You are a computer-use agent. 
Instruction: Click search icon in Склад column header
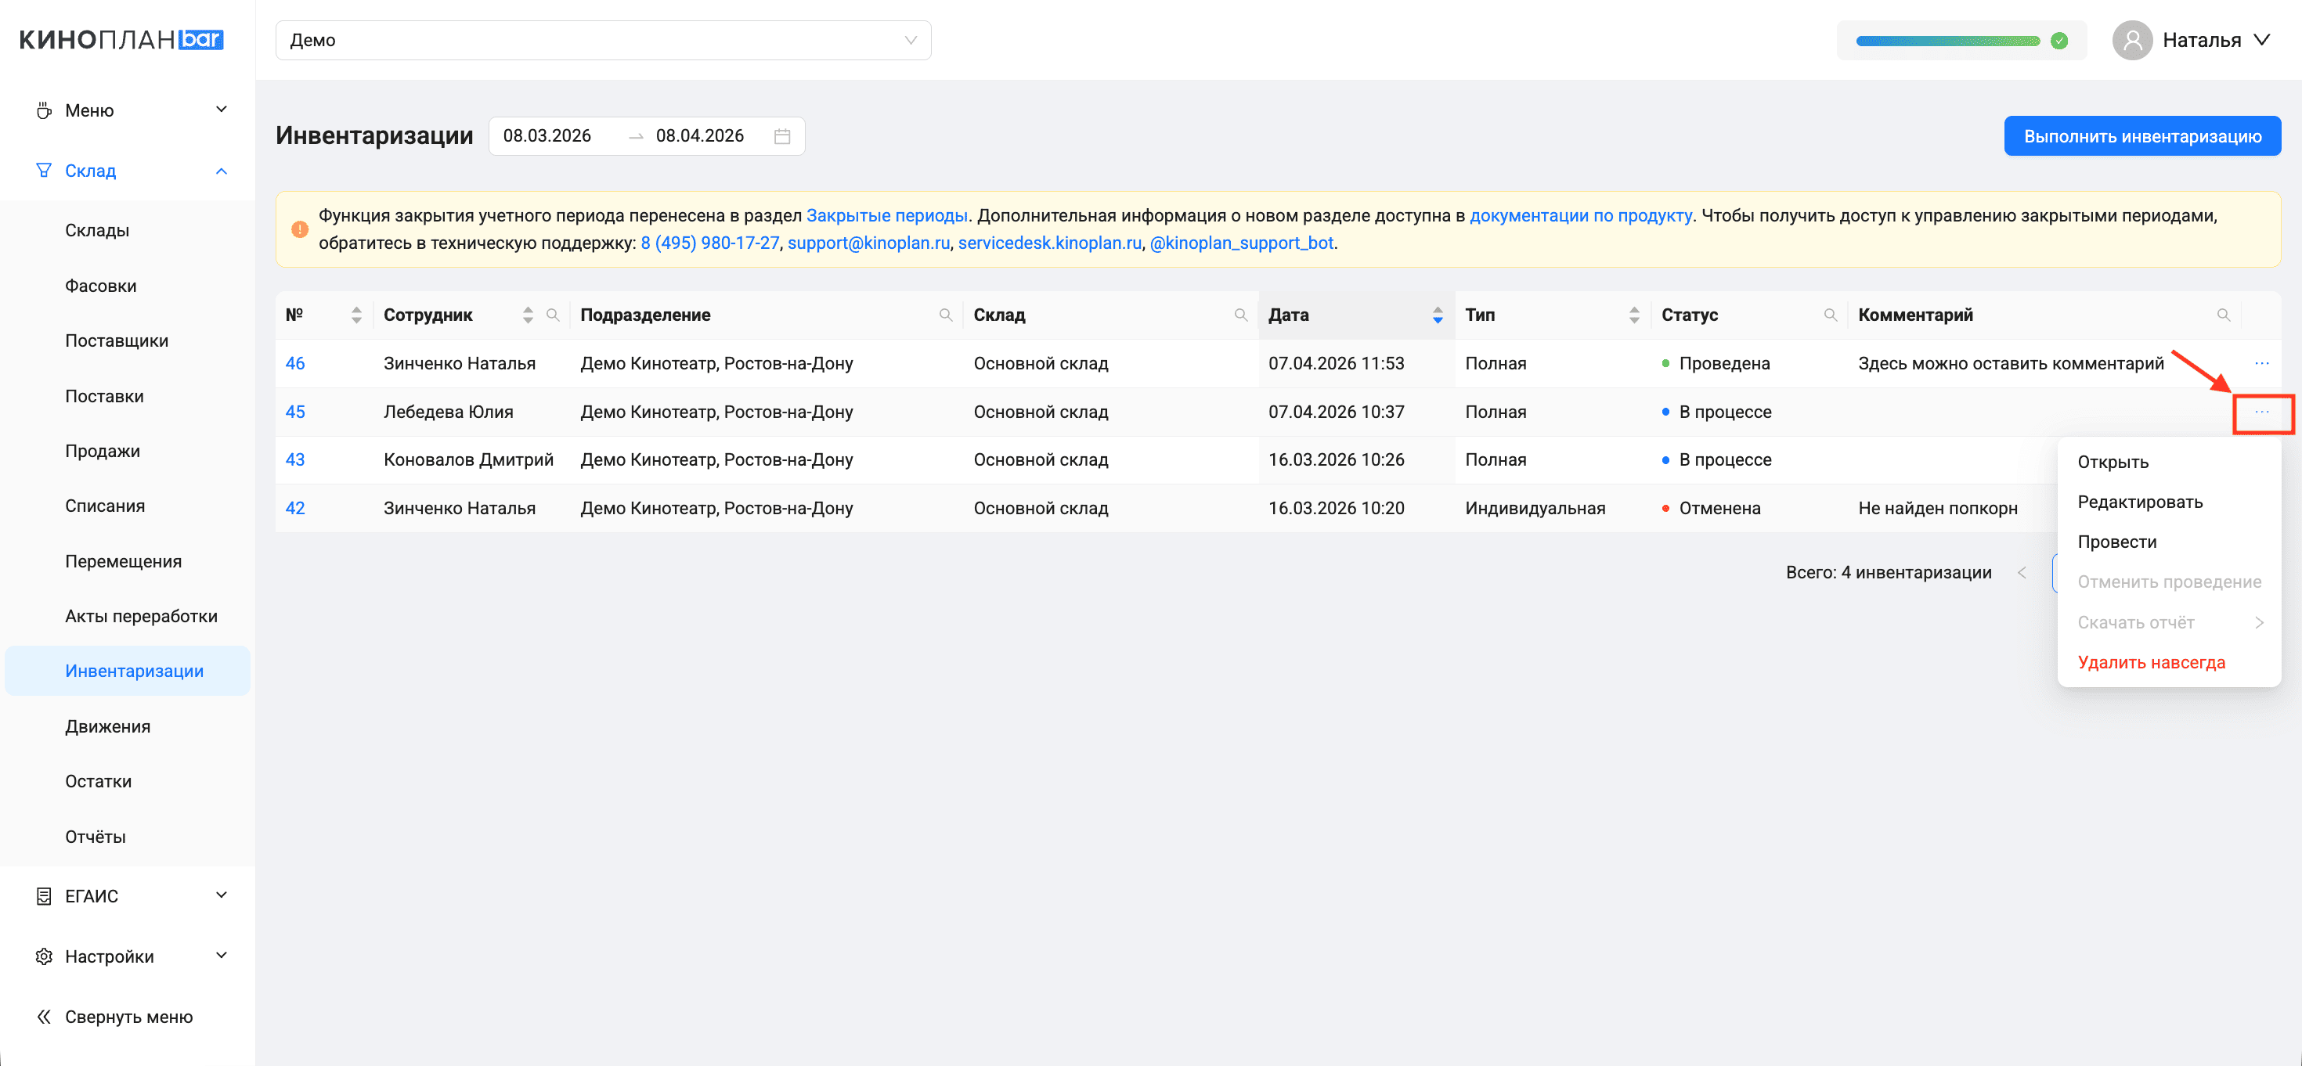[x=1240, y=315]
